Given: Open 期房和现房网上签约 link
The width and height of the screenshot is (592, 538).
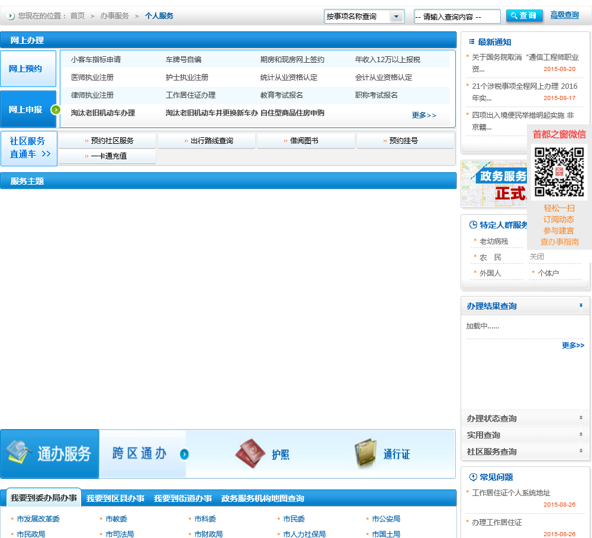Looking at the screenshot, I should [292, 60].
